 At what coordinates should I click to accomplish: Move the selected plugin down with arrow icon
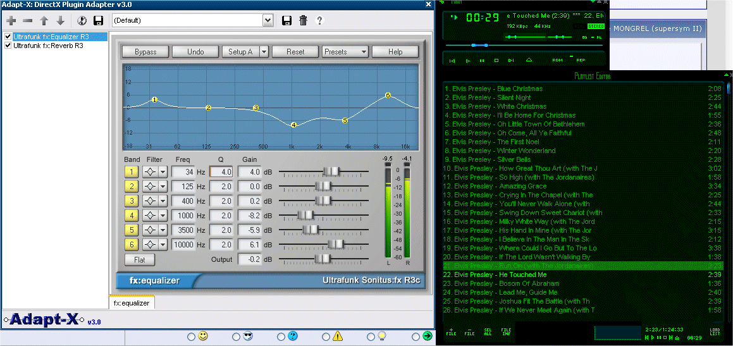tap(60, 21)
